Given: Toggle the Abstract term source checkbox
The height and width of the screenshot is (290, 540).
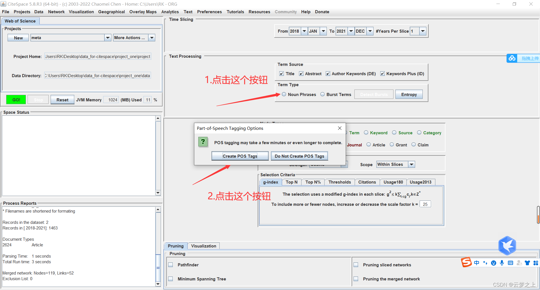Looking at the screenshot, I should click(x=301, y=73).
